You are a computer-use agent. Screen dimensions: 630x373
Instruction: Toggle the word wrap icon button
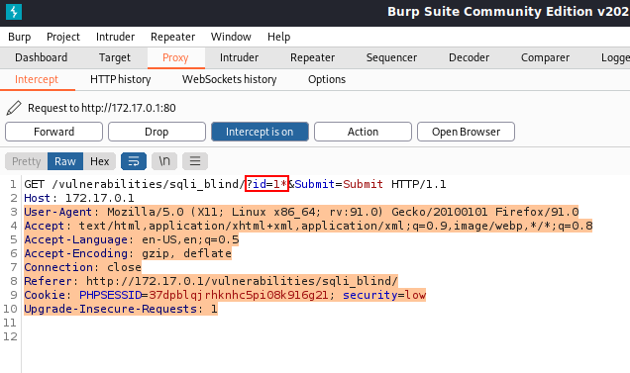click(x=134, y=161)
